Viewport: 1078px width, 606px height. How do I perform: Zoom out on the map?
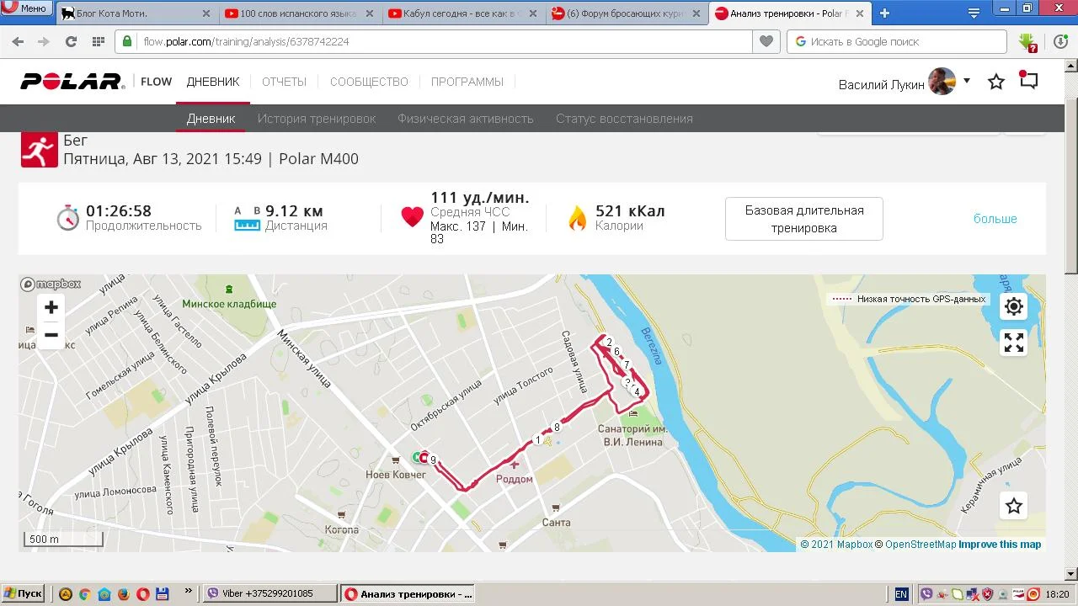coord(51,335)
